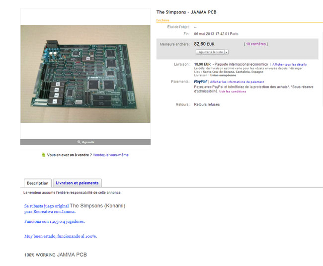323x266 pixels.
Task: Click the Se subasta juego original text
Action: tap(46, 206)
